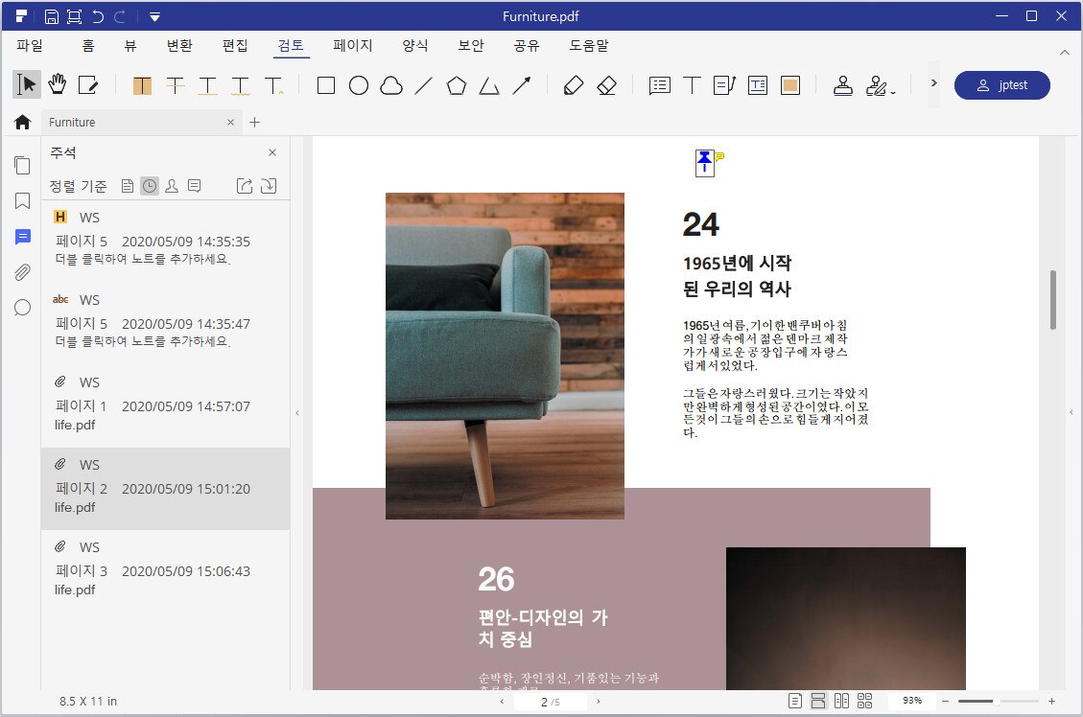This screenshot has width=1083, height=717.
Task: Open the stamp tool
Action: pos(842,85)
